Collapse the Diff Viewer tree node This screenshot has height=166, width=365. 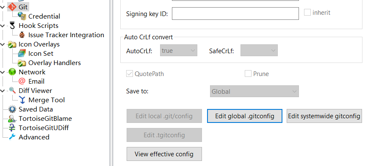pos(3,91)
